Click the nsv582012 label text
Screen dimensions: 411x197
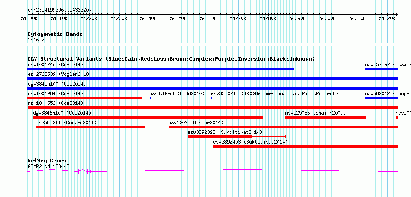point(388,93)
